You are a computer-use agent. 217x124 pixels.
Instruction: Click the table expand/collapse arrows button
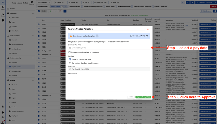click(x=215, y=11)
